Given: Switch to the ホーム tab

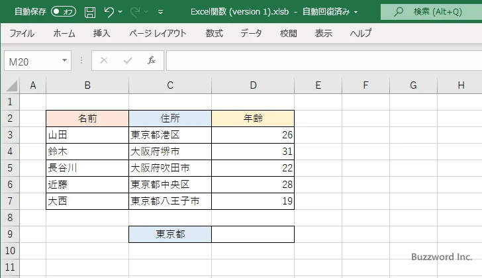Looking at the screenshot, I should 64,33.
